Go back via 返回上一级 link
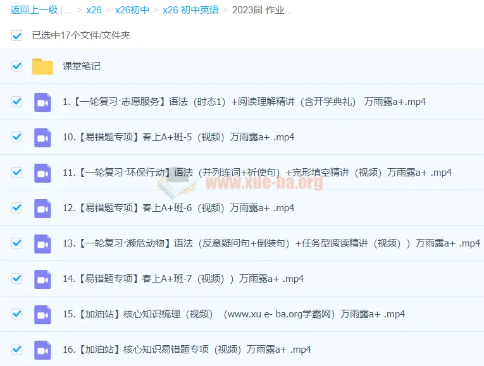 34,10
